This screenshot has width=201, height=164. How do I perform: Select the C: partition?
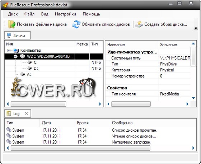pyautogui.click(x=36, y=62)
